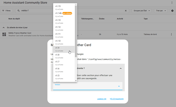Collapse the En attente de mise à jour group

pyautogui.click(x=4, y=28)
